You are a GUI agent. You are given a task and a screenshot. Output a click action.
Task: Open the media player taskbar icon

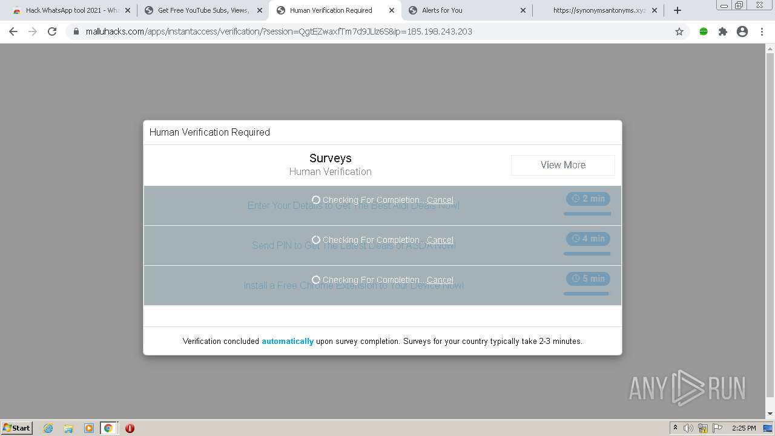[88, 428]
